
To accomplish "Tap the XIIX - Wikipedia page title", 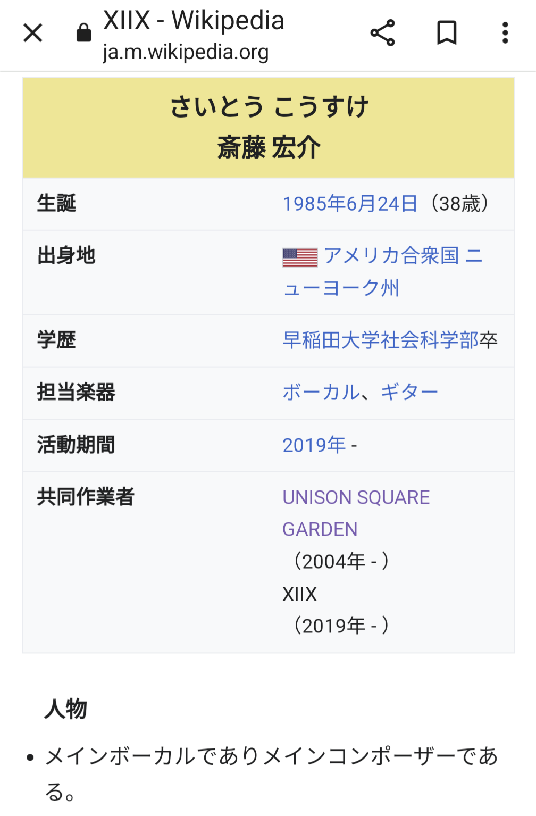I will 194,21.
